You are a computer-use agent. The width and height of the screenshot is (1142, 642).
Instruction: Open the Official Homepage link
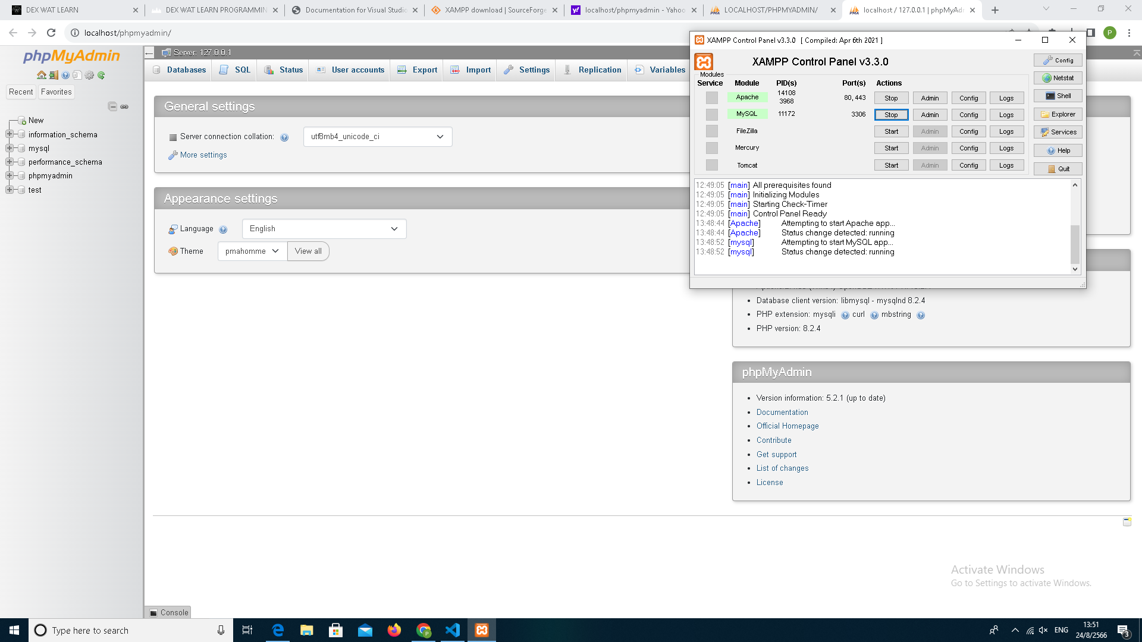tap(788, 426)
